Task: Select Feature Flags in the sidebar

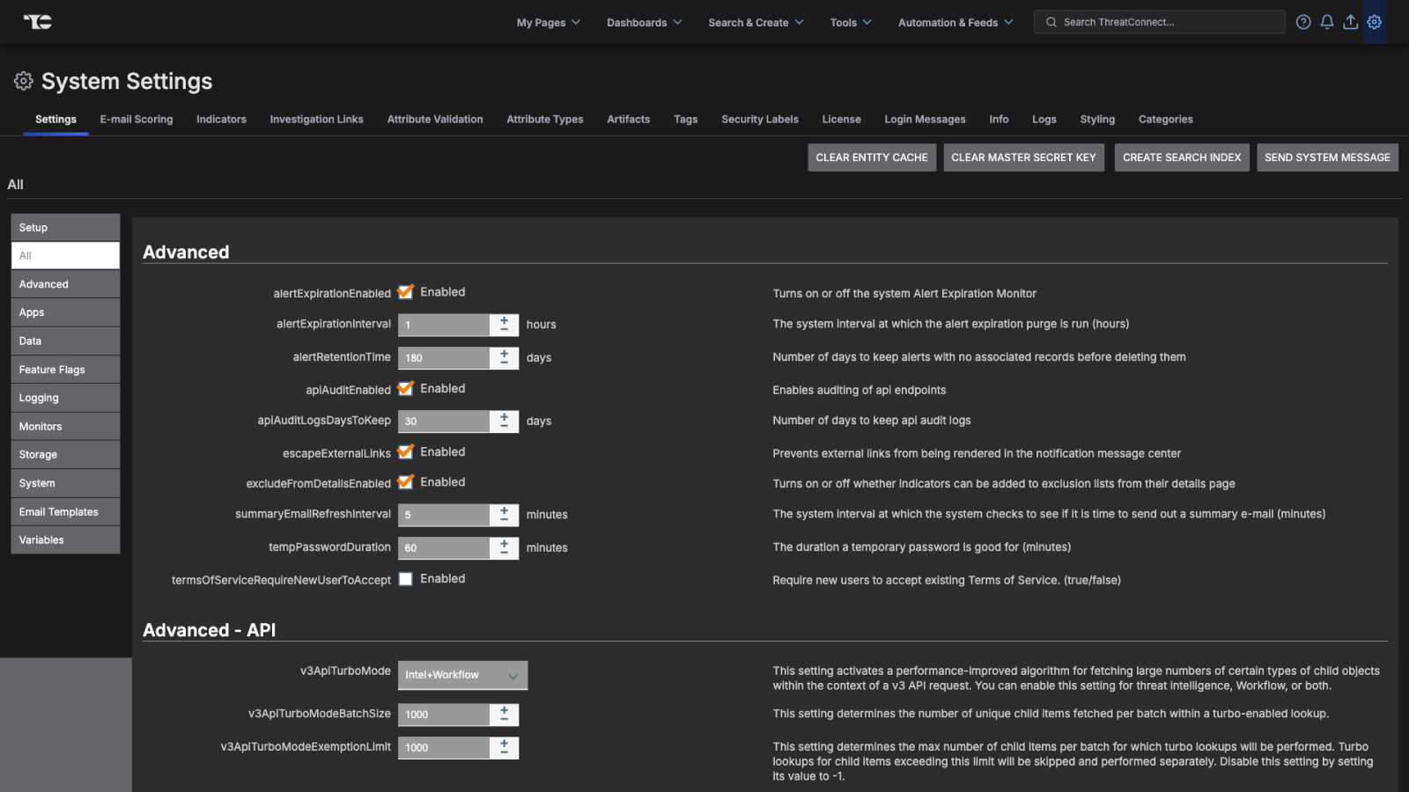Action: [x=65, y=370]
